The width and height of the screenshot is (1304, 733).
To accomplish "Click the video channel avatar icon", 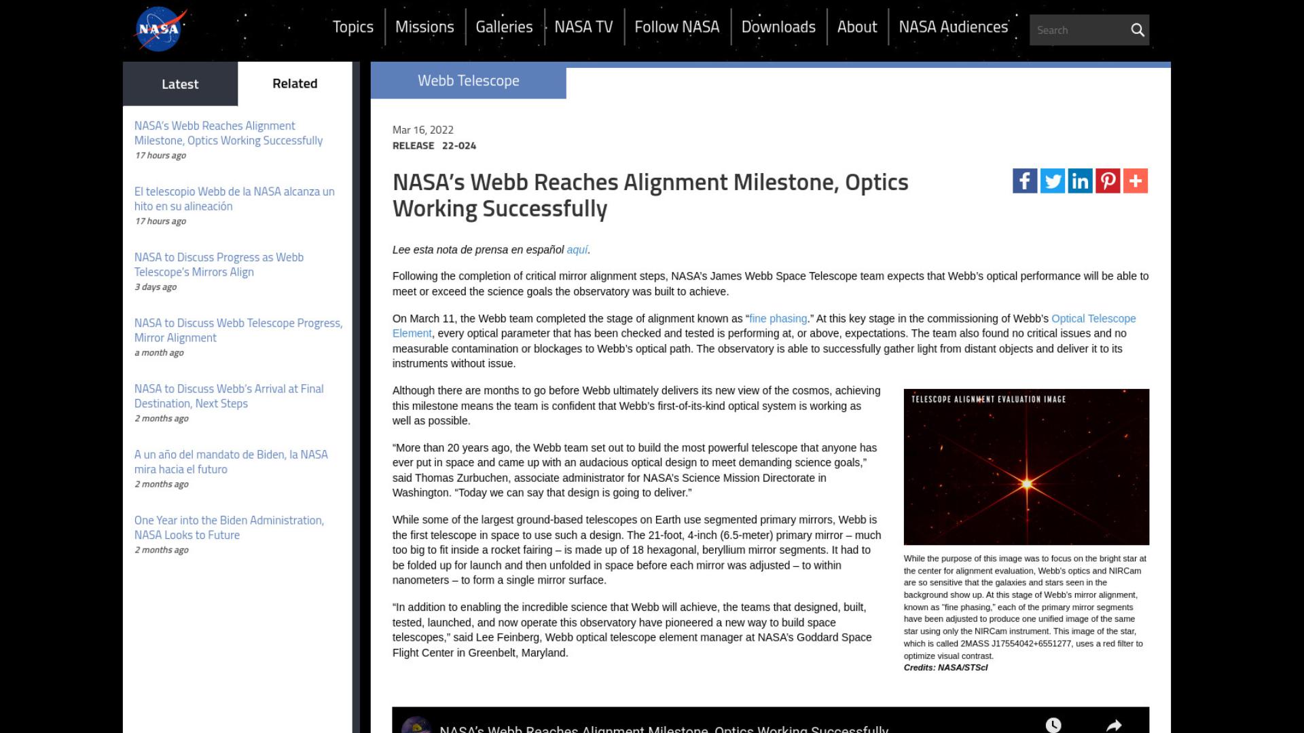I will coord(416,725).
